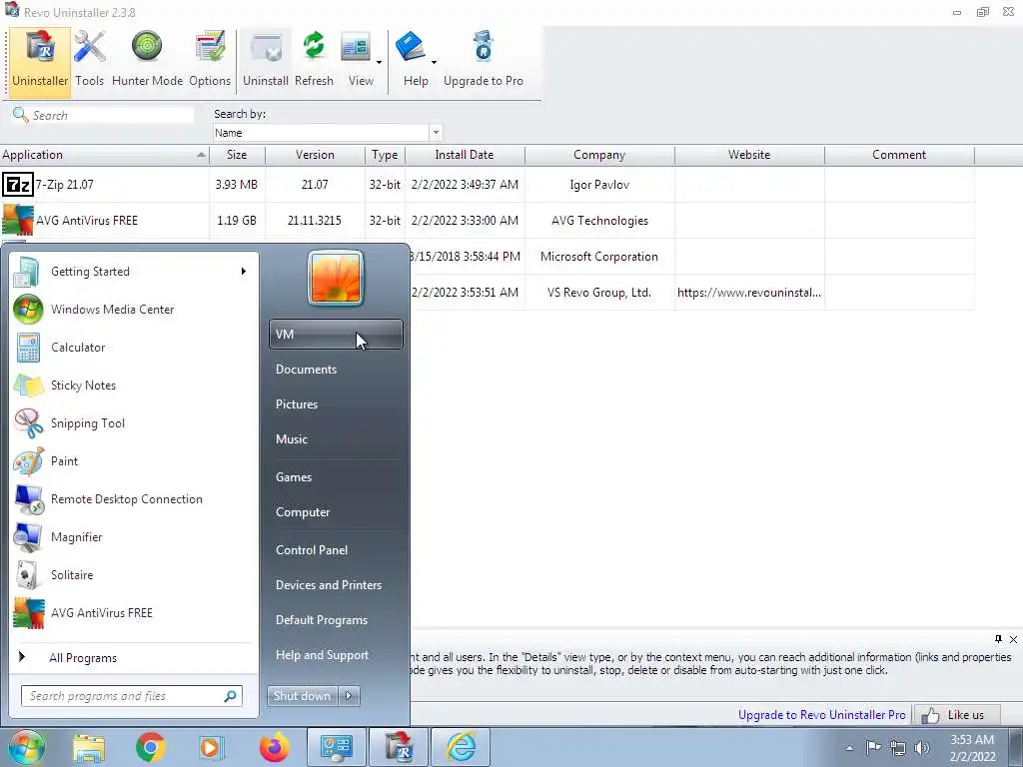Open Paint from Start menu
This screenshot has height=767, width=1023.
(x=134, y=461)
